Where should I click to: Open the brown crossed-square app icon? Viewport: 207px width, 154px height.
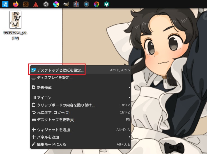click(x=26, y=4)
